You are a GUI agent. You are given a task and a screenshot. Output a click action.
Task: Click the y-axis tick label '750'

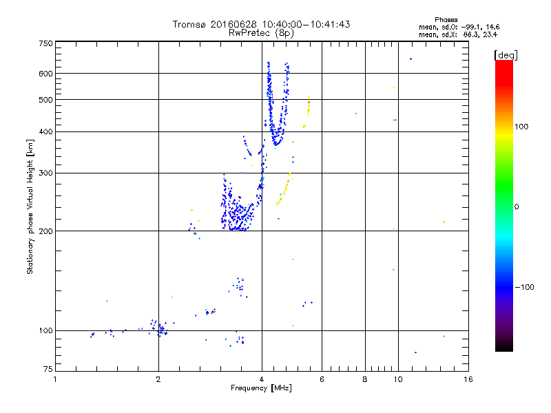click(x=45, y=43)
